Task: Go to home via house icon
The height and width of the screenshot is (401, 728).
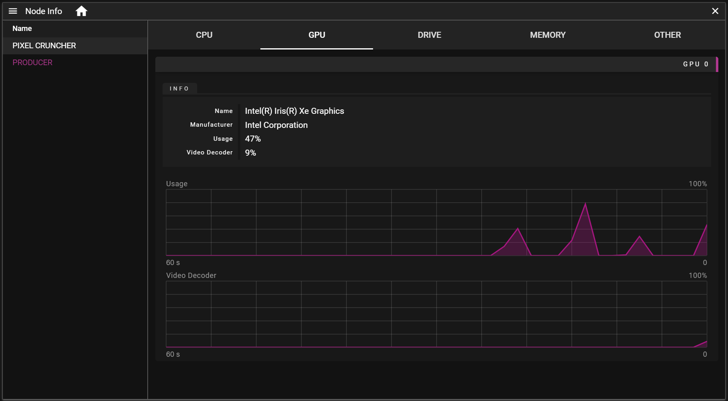Action: click(81, 11)
